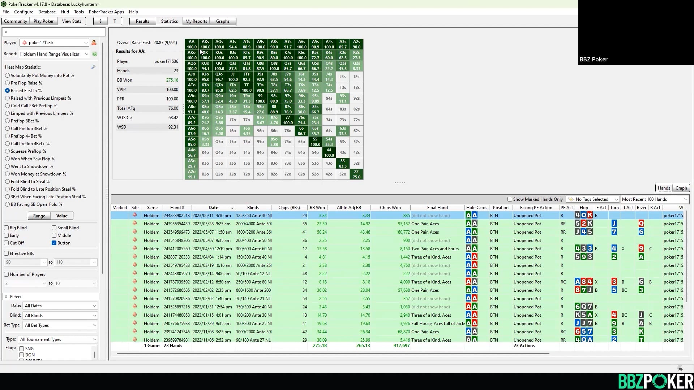Click the Filters section expand icon

tap(6, 297)
